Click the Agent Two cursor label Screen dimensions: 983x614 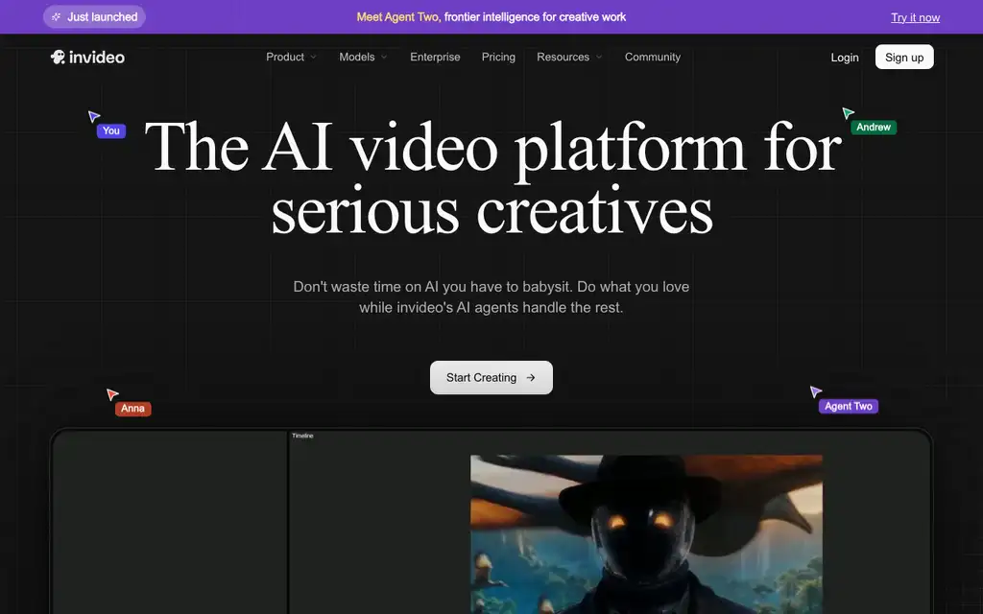point(849,406)
